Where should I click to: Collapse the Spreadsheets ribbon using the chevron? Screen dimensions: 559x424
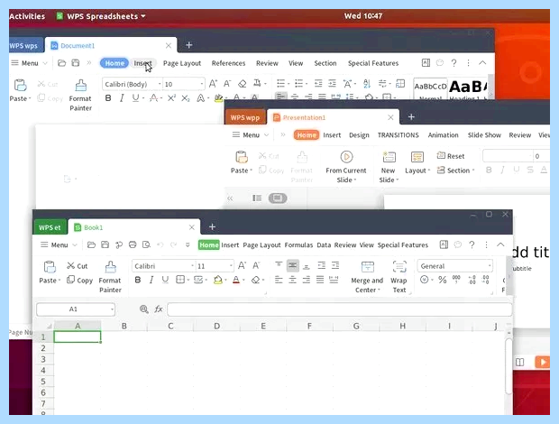[x=500, y=244]
